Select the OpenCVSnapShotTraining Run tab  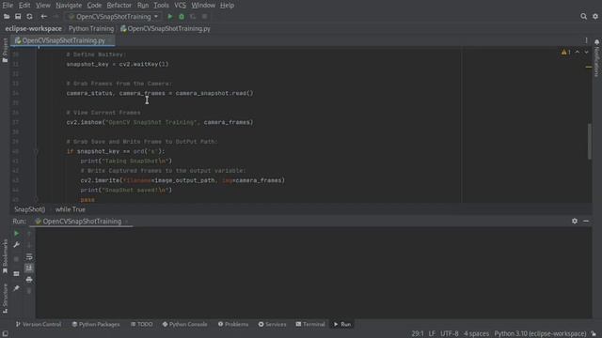(82, 222)
